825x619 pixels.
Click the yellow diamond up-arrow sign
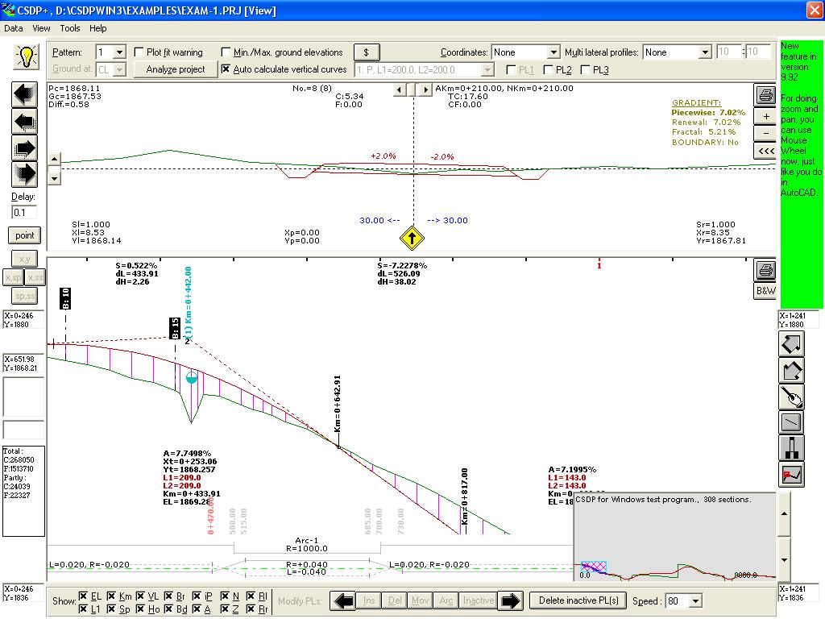point(412,238)
